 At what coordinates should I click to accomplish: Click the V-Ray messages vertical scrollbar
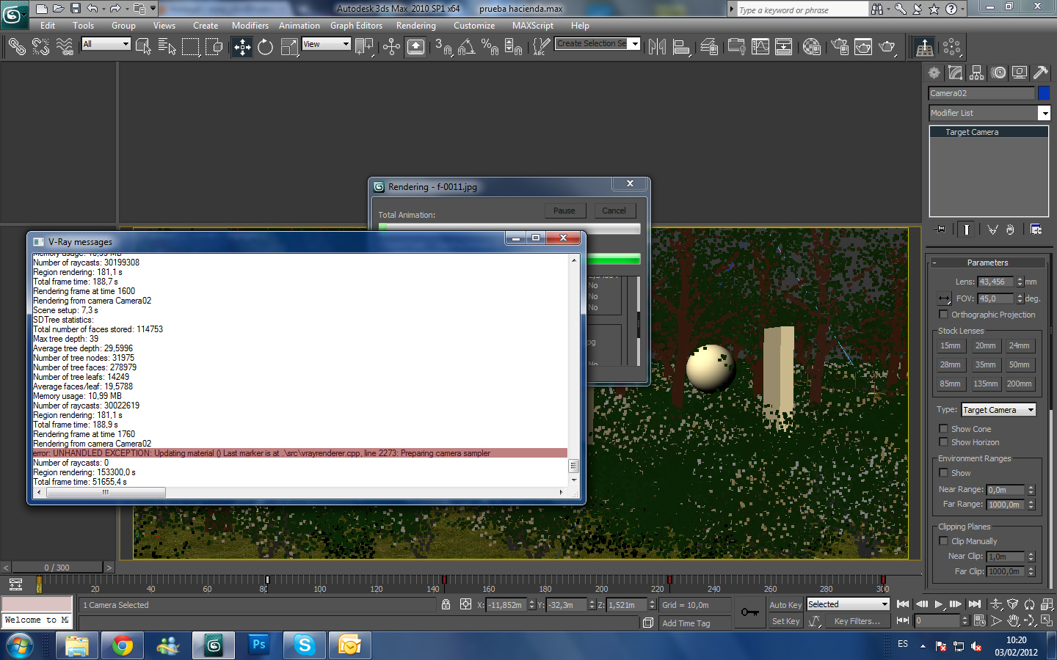point(574,369)
